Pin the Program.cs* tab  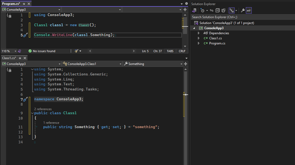(24, 4)
